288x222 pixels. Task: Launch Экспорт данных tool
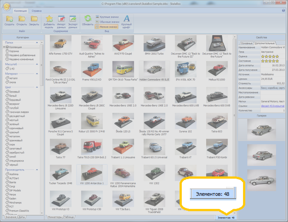pos(73,22)
